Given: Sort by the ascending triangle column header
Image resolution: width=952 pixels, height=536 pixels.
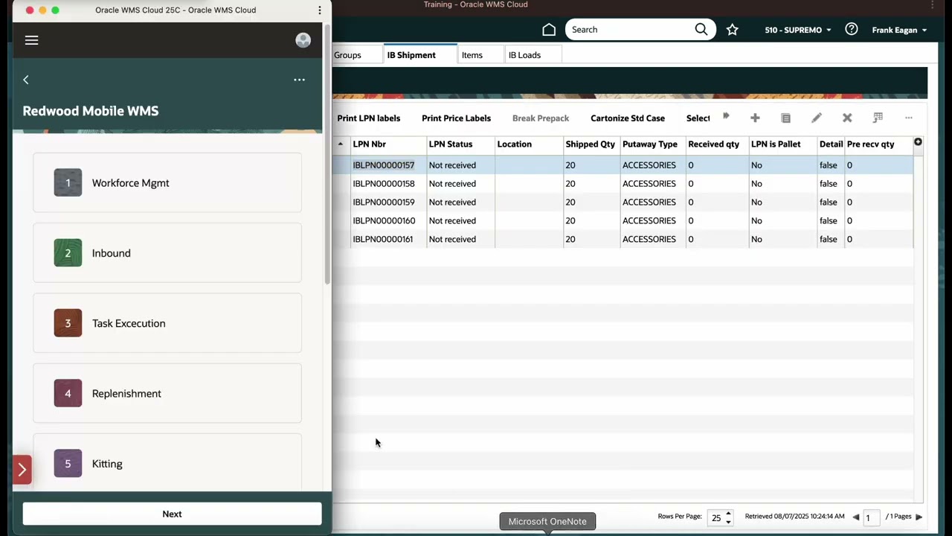Looking at the screenshot, I should (341, 144).
